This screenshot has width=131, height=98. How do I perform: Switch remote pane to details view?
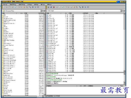coord(88,7)
